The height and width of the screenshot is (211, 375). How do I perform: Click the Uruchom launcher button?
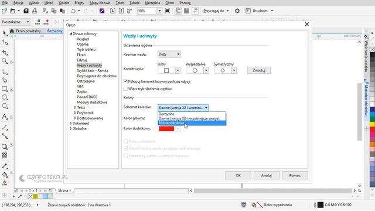[260, 11]
